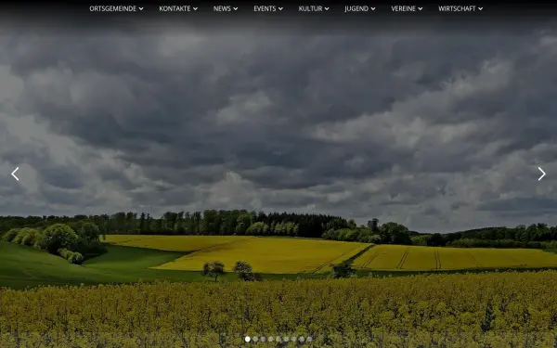Show the third slide via its dot

(264, 339)
